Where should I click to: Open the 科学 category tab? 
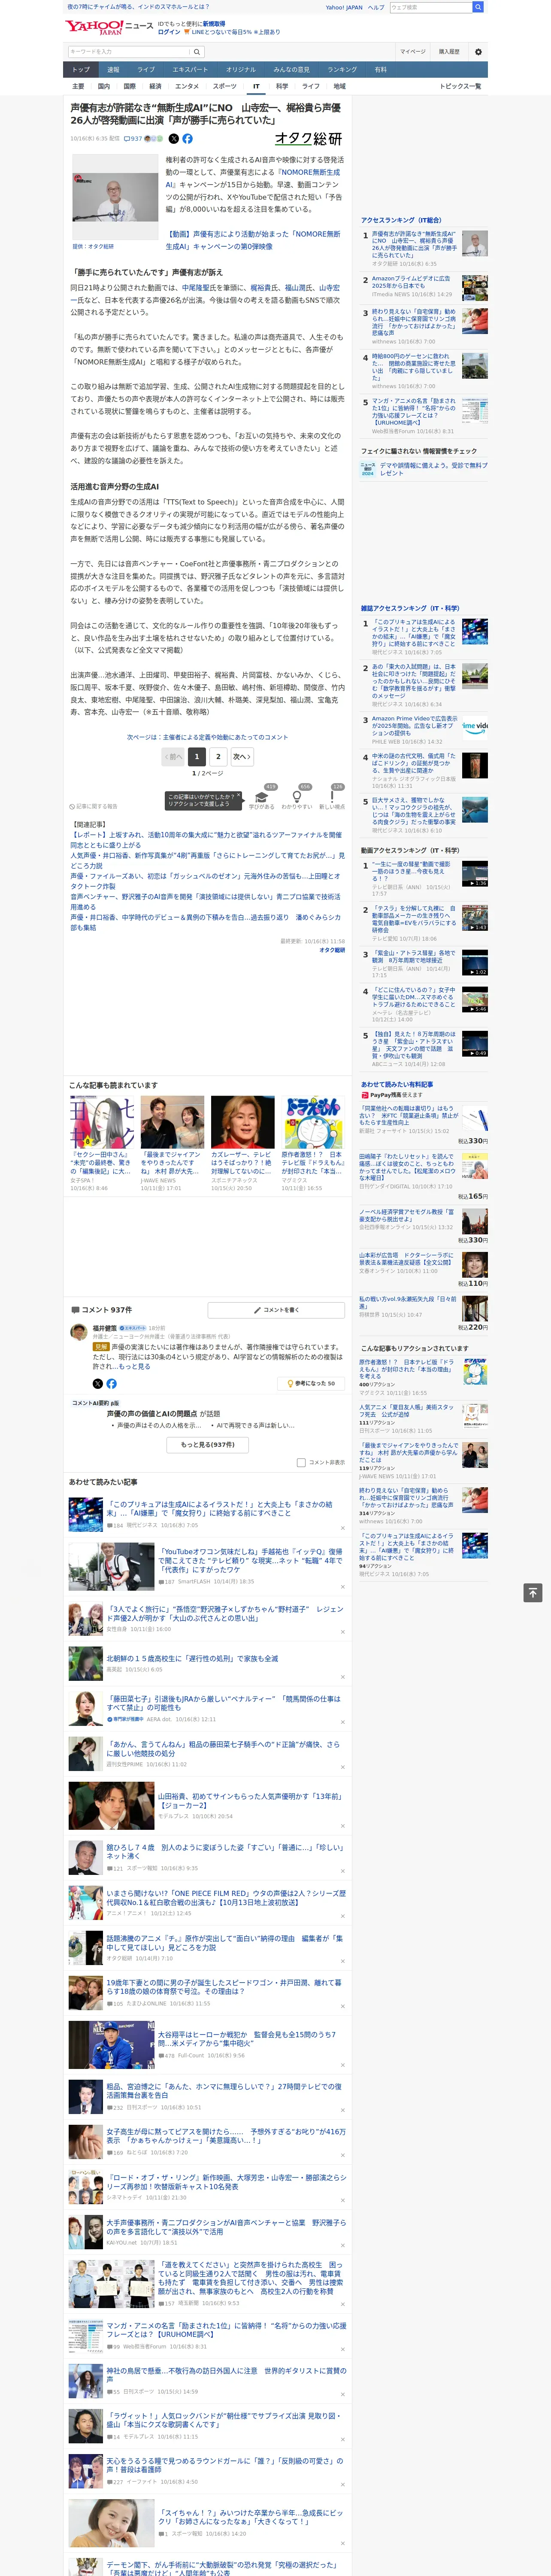pyautogui.click(x=282, y=86)
